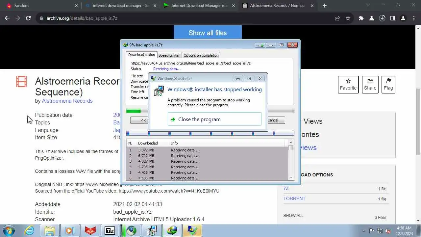Viewport: 421px width, 237px height.
Task: Toggle the Chrome side panel icon
Action: point(393,18)
